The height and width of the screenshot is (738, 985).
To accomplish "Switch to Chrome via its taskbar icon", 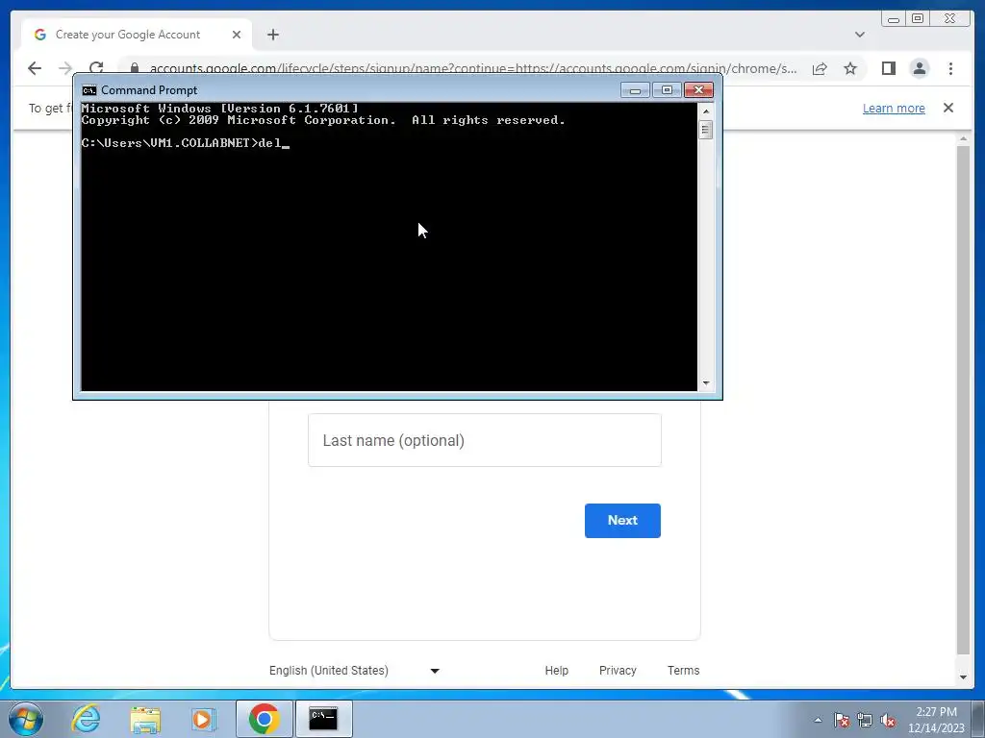I will [x=264, y=719].
